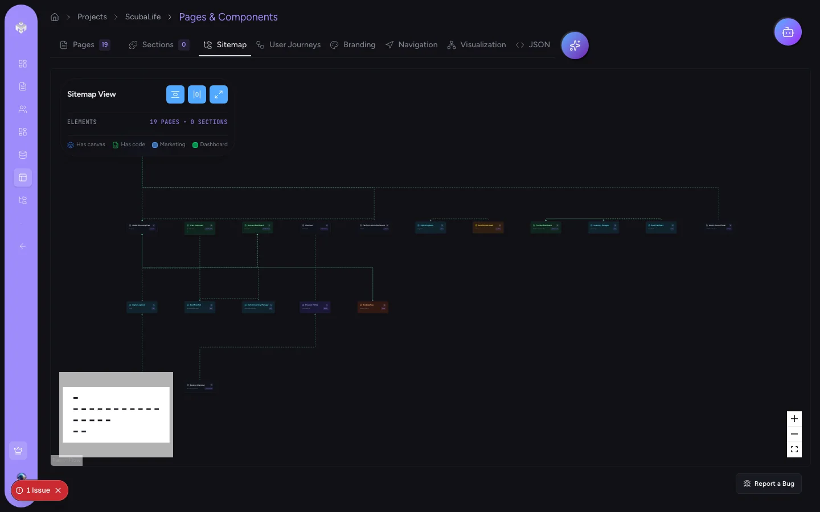Go to home via breadcrumb icon
The image size is (820, 512).
pos(55,17)
